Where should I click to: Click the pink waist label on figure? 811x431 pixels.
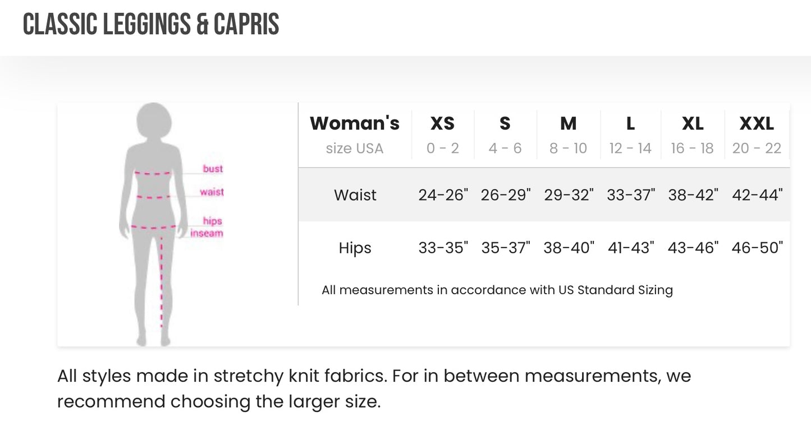tap(212, 192)
